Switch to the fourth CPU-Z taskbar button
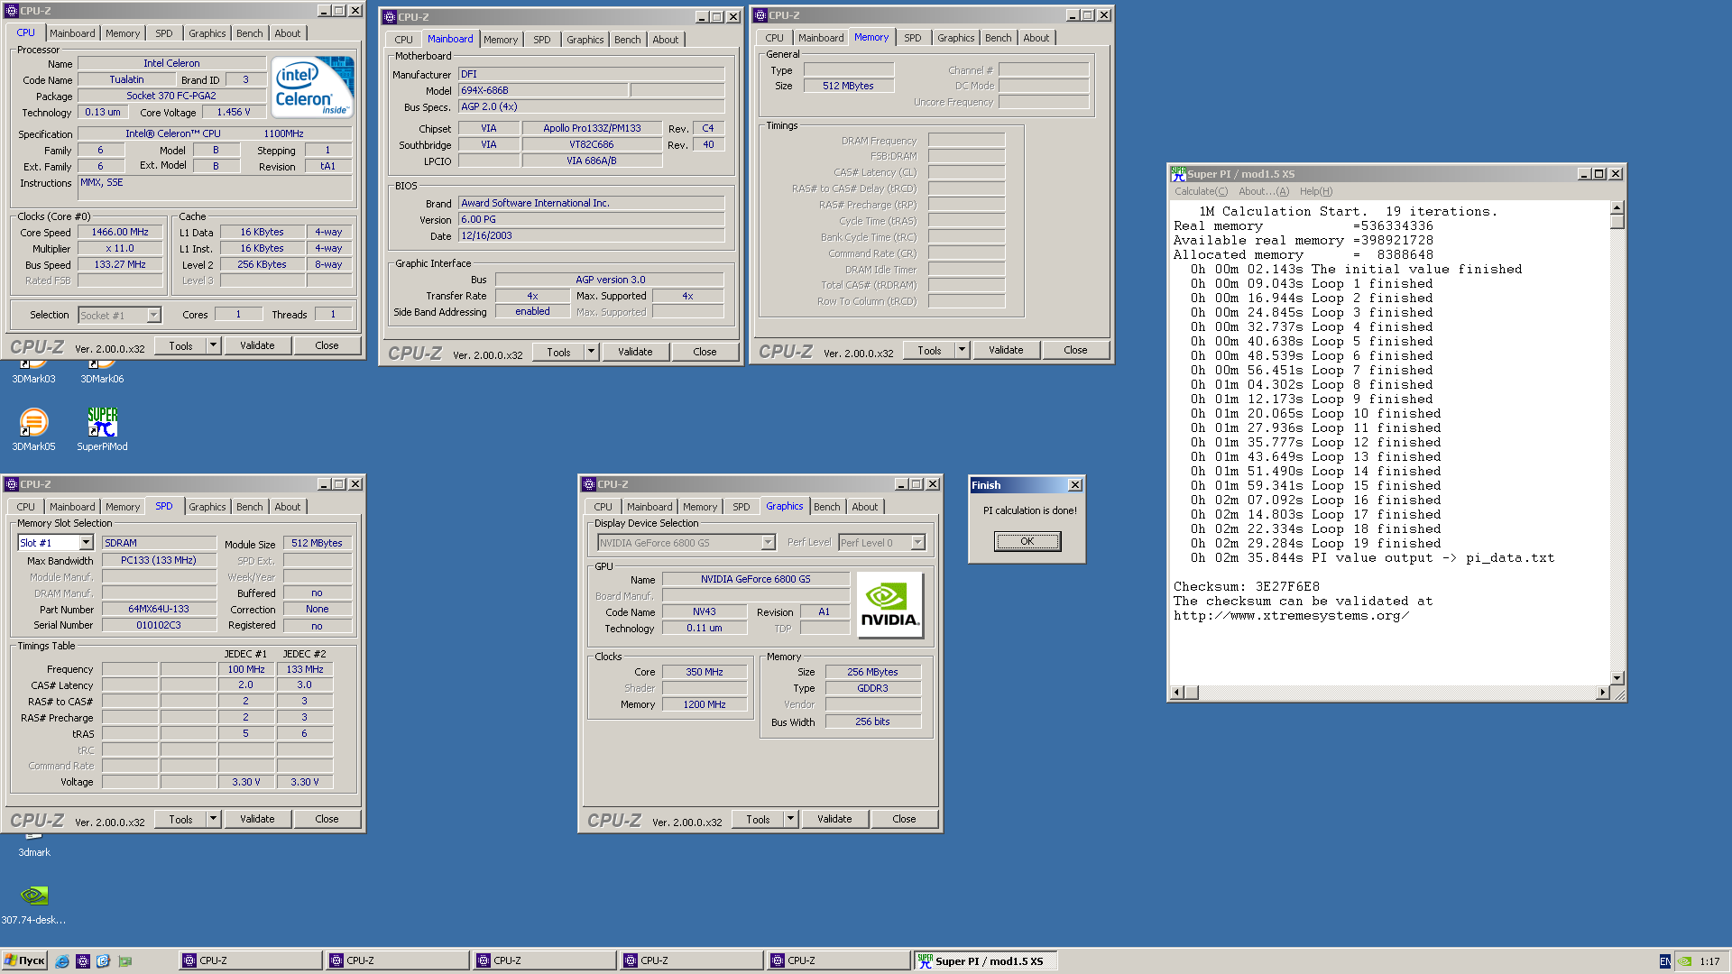The image size is (1732, 974). [691, 961]
